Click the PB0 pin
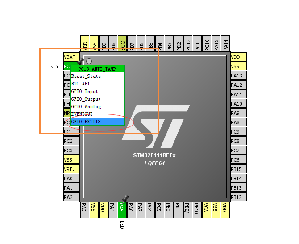This screenshot has width=299, height=244. (x=169, y=210)
